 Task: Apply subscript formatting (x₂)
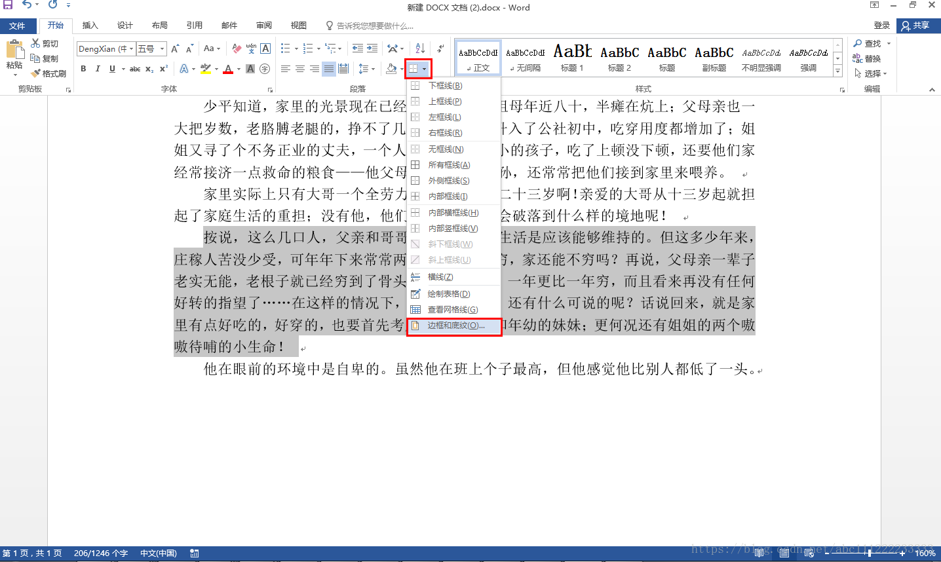[x=149, y=69]
